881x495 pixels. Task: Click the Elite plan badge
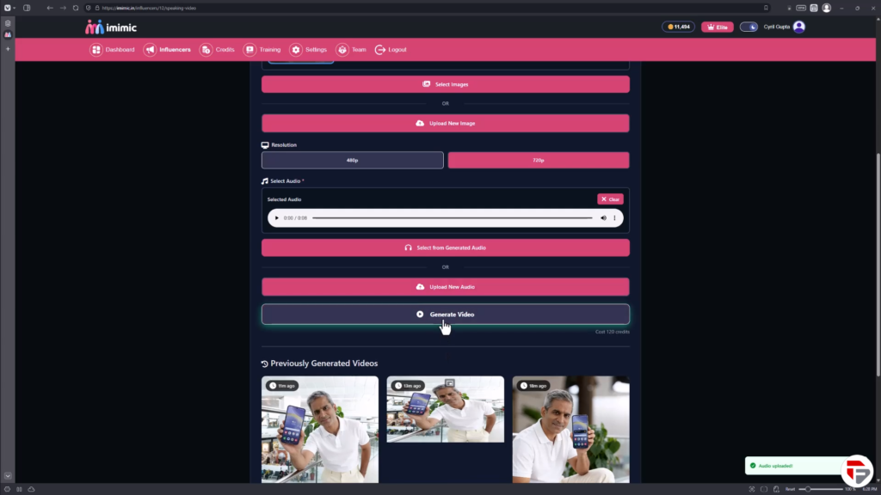pos(717,27)
